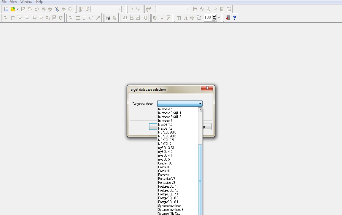Pick MS SQL 2000 in the list
The height and width of the screenshot is (215, 342).
pyautogui.click(x=178, y=132)
